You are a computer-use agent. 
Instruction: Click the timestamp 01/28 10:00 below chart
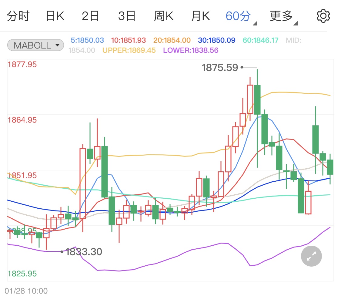click(x=27, y=291)
